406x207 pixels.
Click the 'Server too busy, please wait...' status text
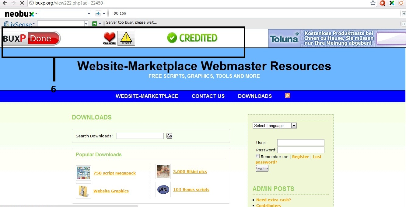[x=132, y=22]
